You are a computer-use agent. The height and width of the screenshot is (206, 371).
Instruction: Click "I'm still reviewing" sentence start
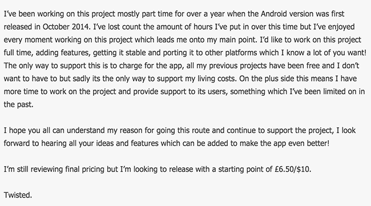[x=33, y=169]
